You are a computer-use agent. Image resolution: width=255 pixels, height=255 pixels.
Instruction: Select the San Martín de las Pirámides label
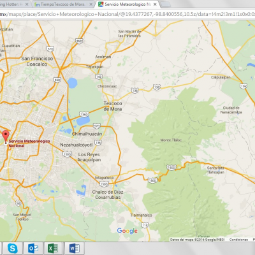point(129,34)
